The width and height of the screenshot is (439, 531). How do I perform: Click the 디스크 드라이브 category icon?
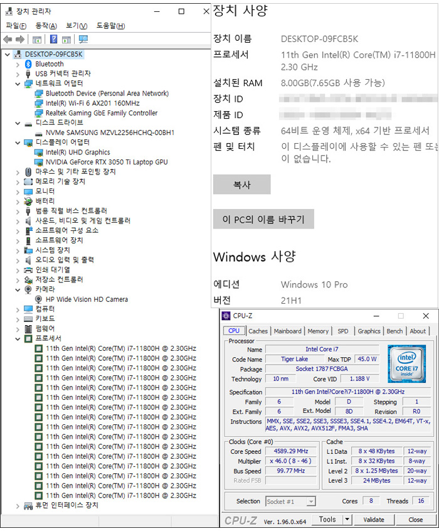point(28,123)
